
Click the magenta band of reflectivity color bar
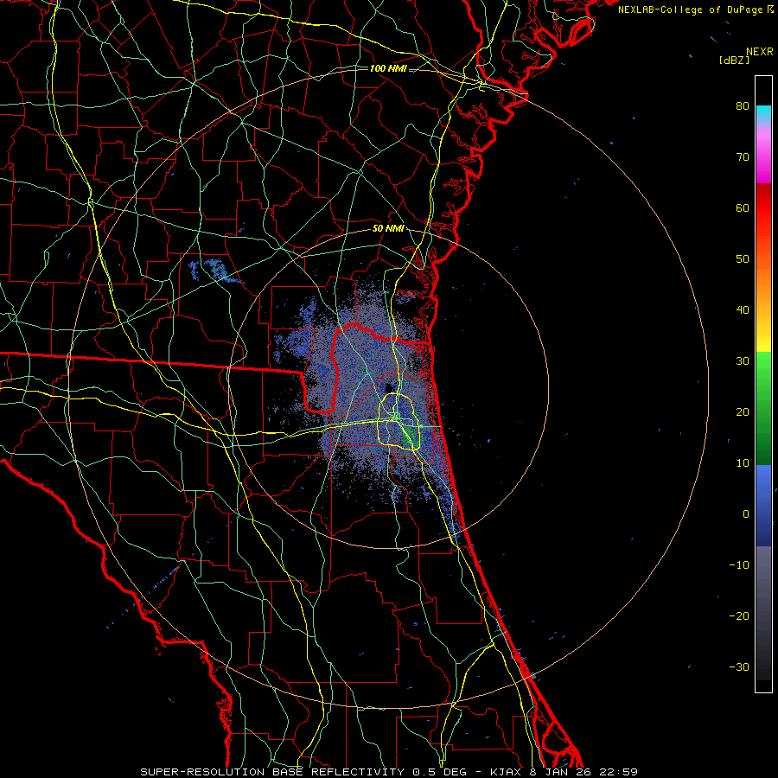pos(763,156)
